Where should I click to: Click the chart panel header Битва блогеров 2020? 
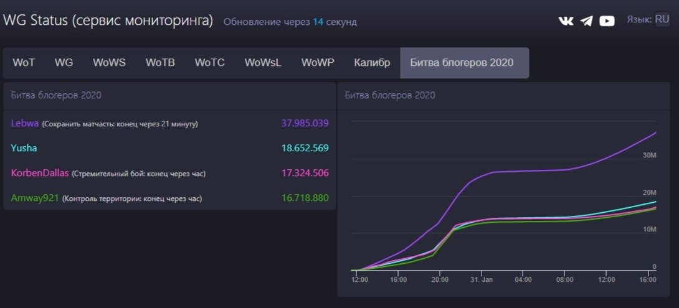pos(390,95)
